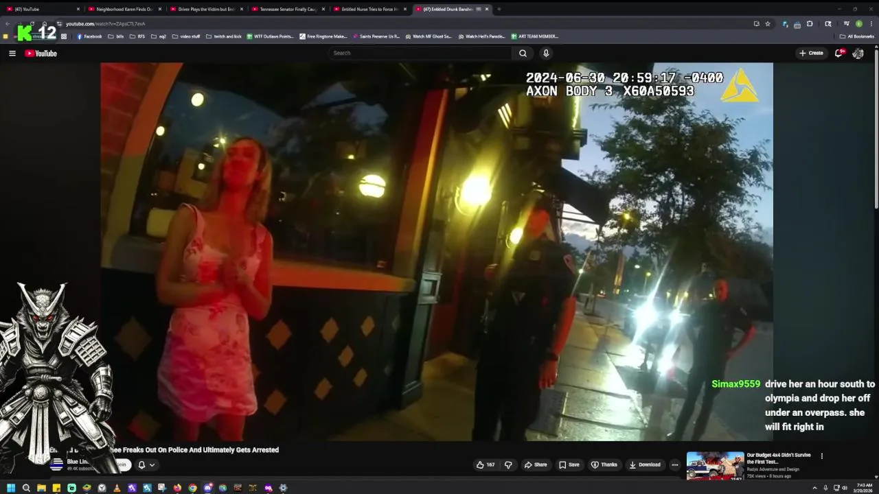Save video to a playlist

pos(569,464)
